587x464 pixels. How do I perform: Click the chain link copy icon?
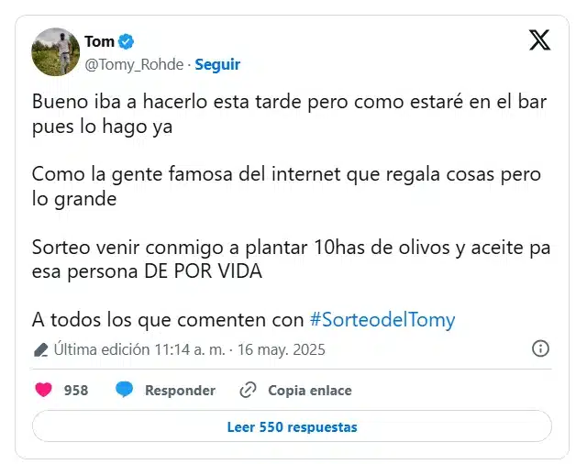pyautogui.click(x=247, y=390)
